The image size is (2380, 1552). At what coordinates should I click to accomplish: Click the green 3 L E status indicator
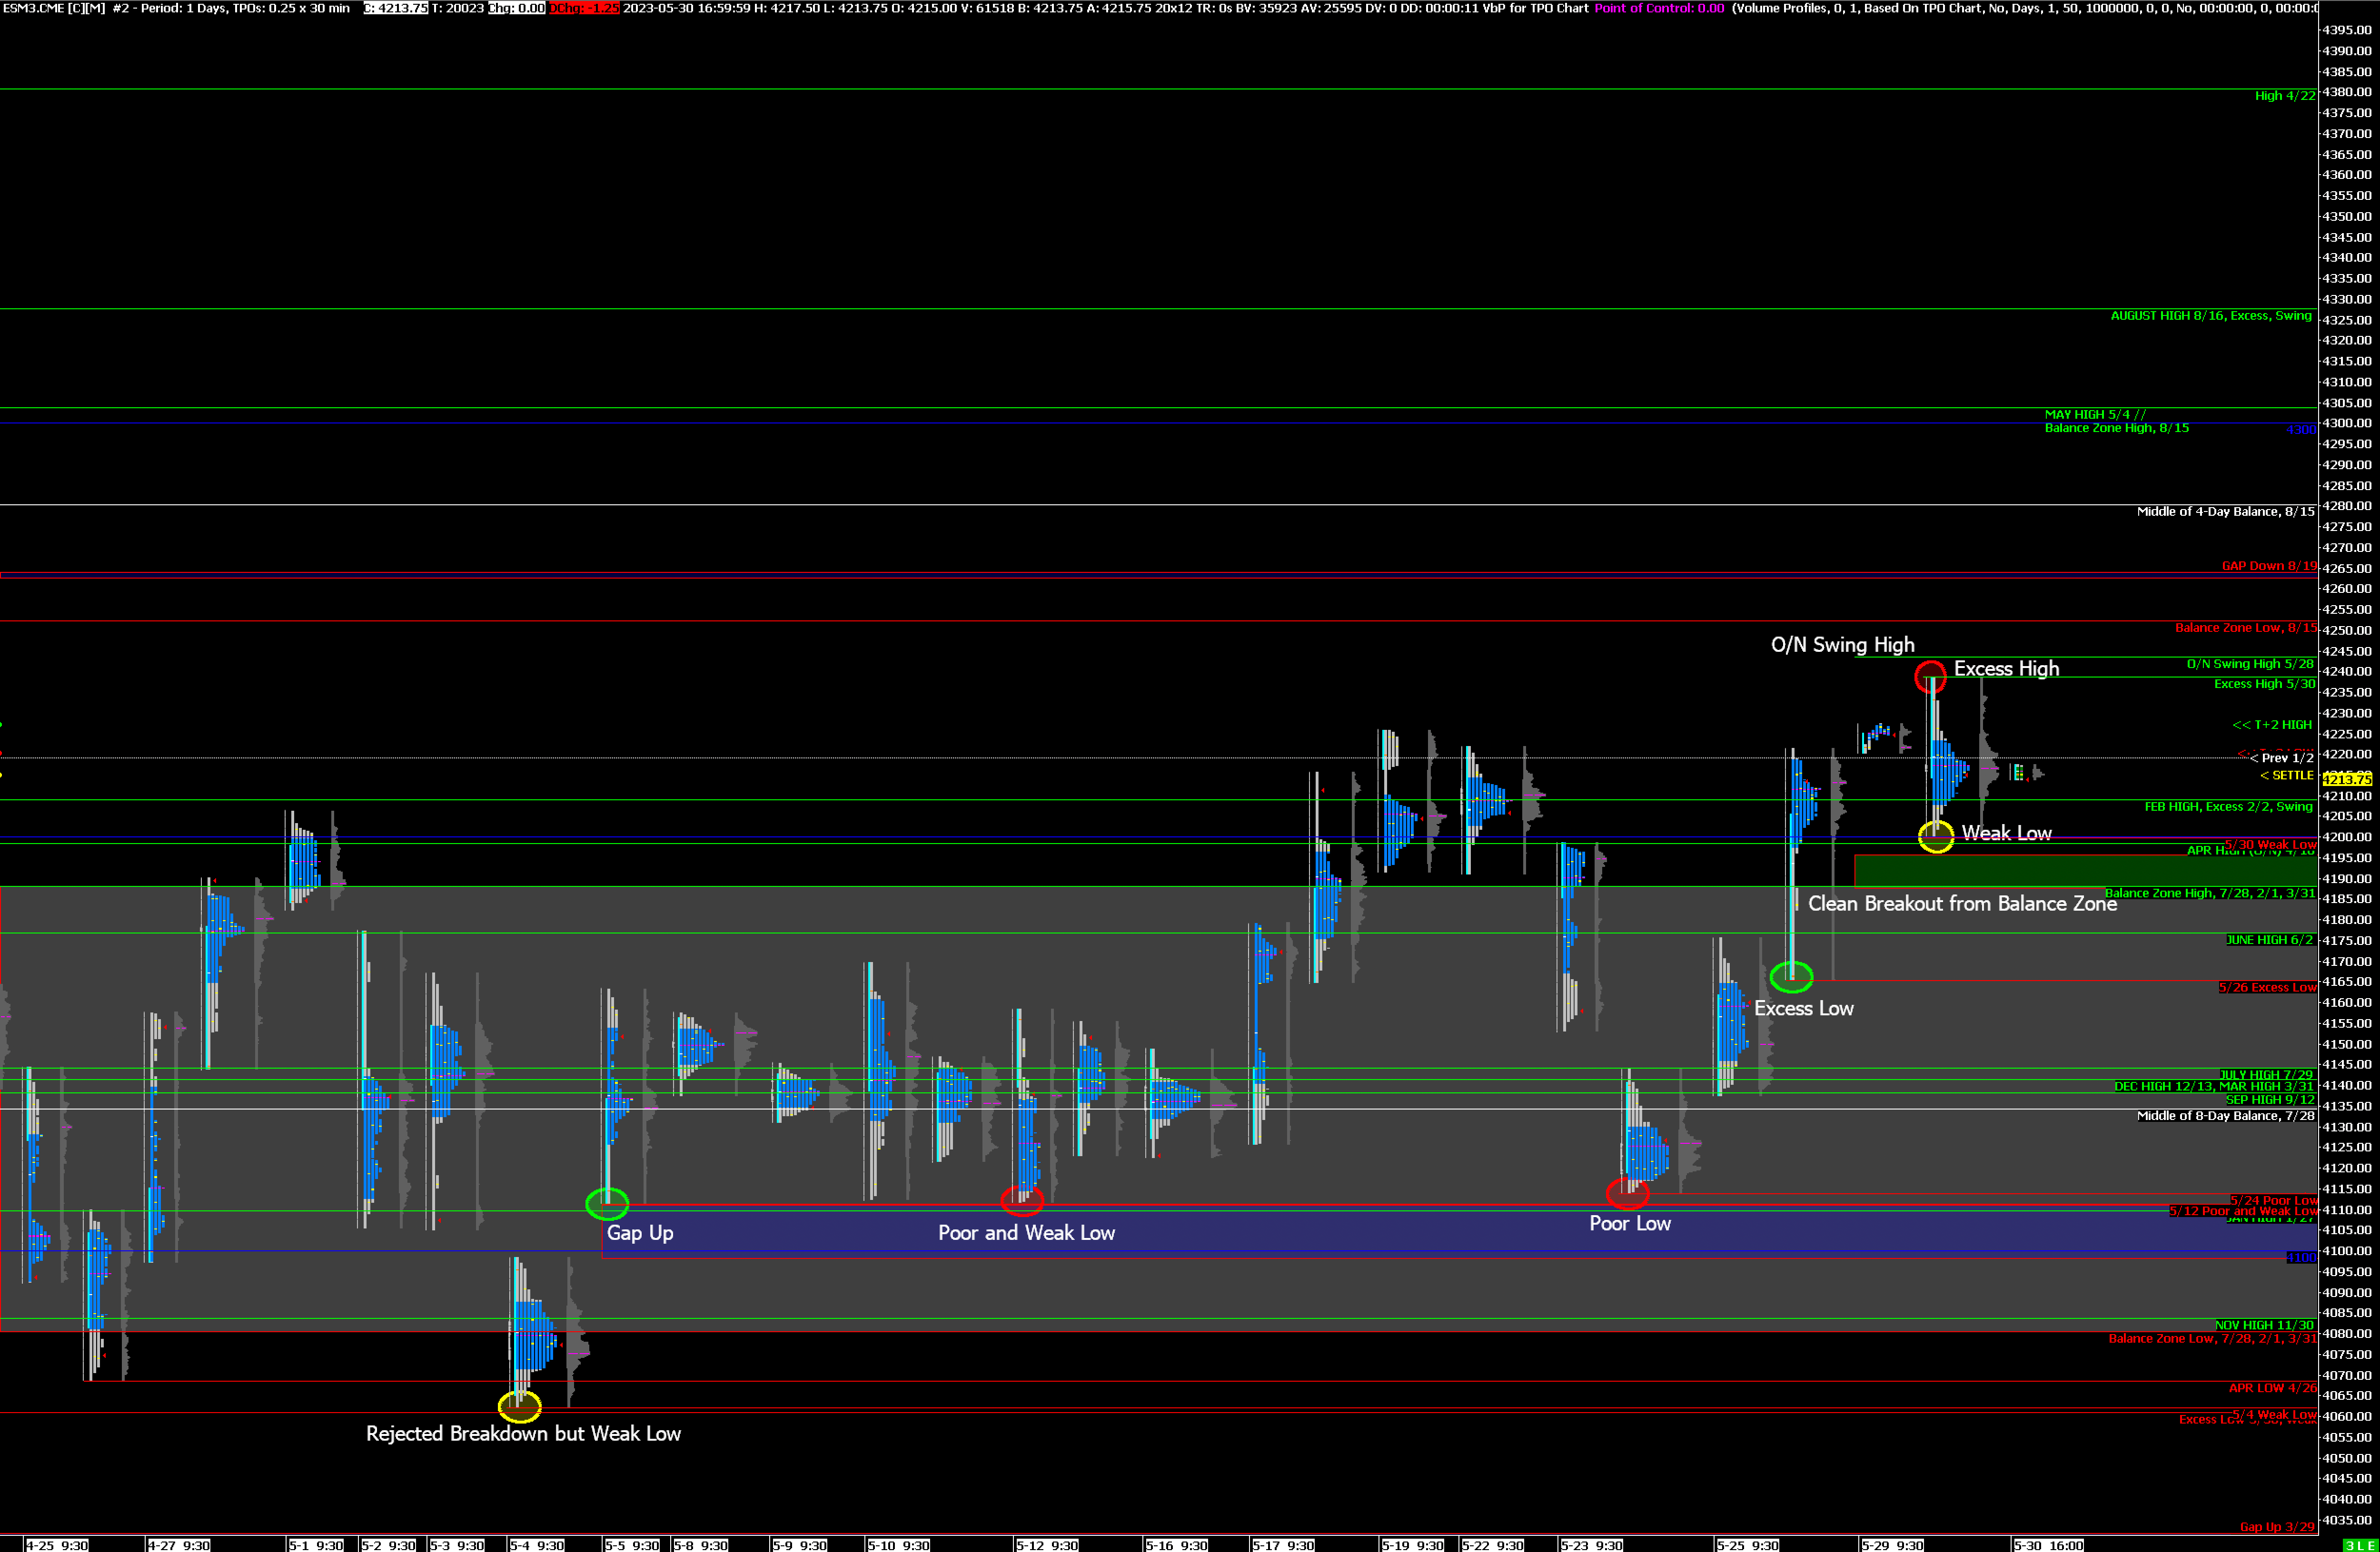point(2359,1545)
